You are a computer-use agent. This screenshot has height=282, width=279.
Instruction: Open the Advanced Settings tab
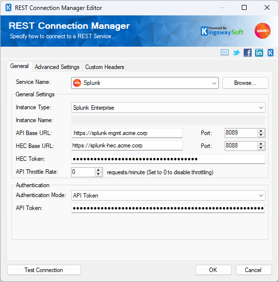57,67
